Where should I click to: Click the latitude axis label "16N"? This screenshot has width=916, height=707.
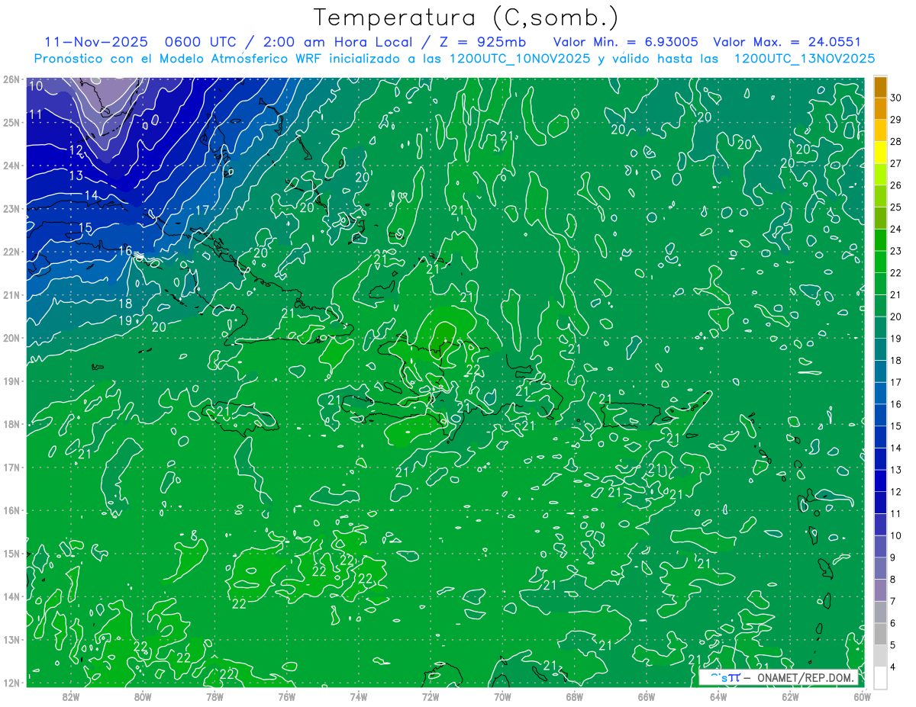[11, 510]
